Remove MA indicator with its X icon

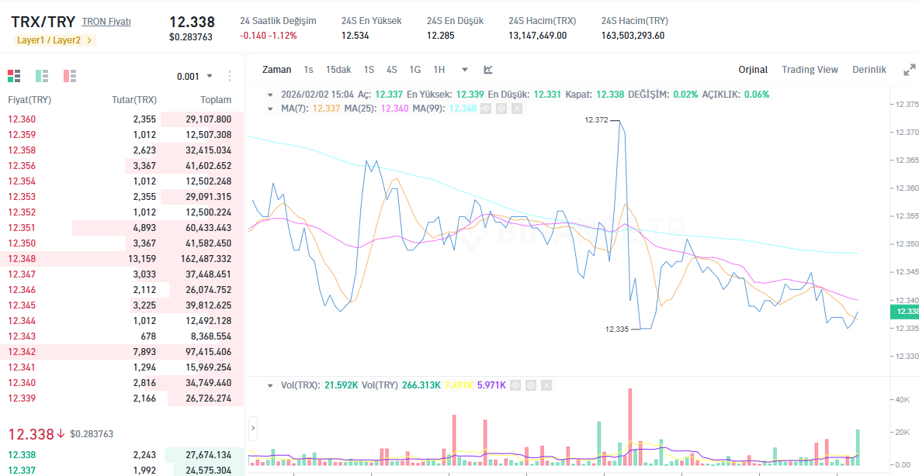tap(516, 109)
